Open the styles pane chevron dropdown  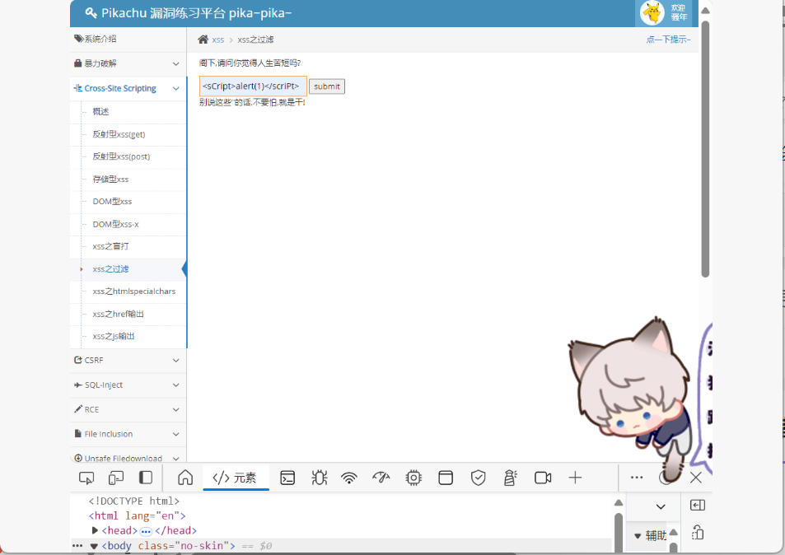point(661,506)
